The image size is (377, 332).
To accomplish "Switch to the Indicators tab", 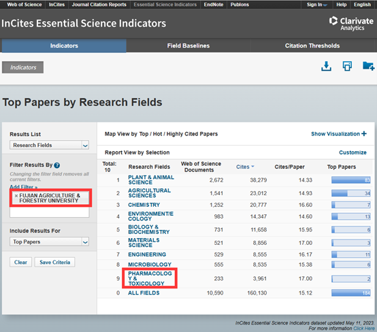I will click(64, 46).
